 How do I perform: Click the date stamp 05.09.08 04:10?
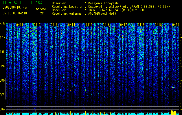tap(15, 13)
